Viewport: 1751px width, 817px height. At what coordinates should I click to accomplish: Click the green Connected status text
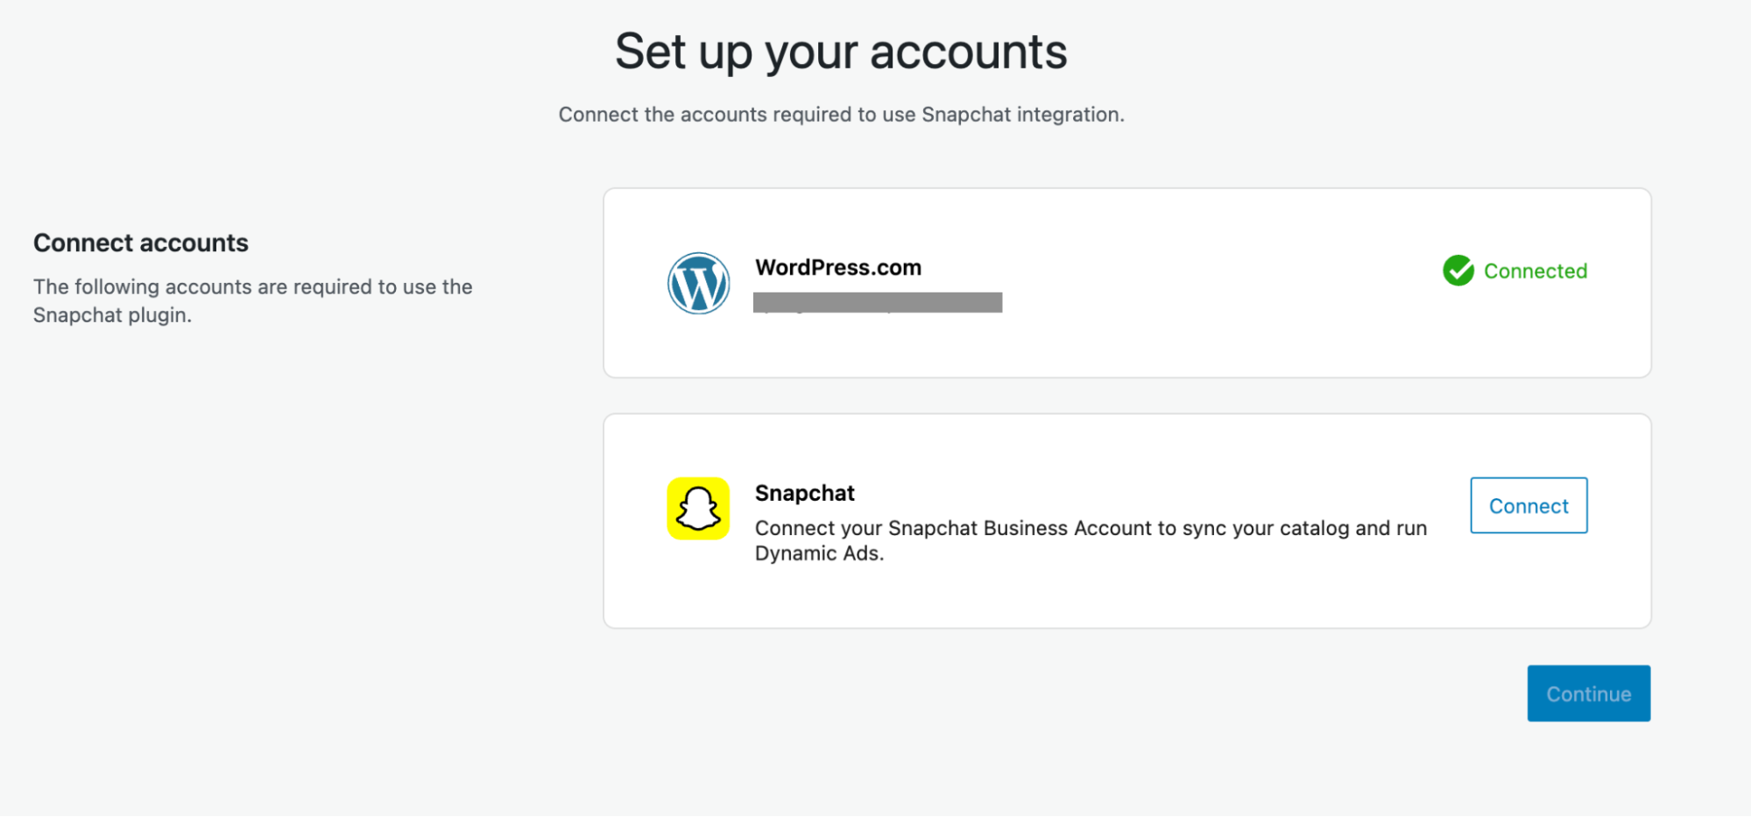coord(1535,271)
